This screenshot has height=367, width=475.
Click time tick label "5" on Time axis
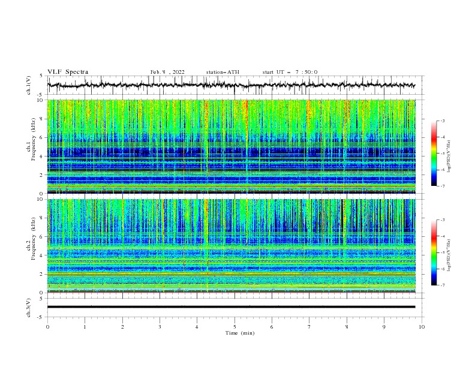tap(235, 327)
